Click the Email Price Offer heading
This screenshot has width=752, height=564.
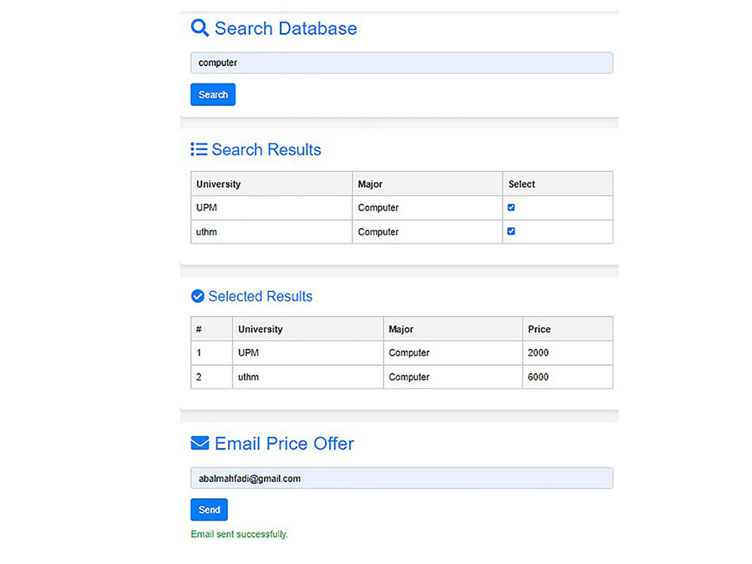click(x=284, y=444)
